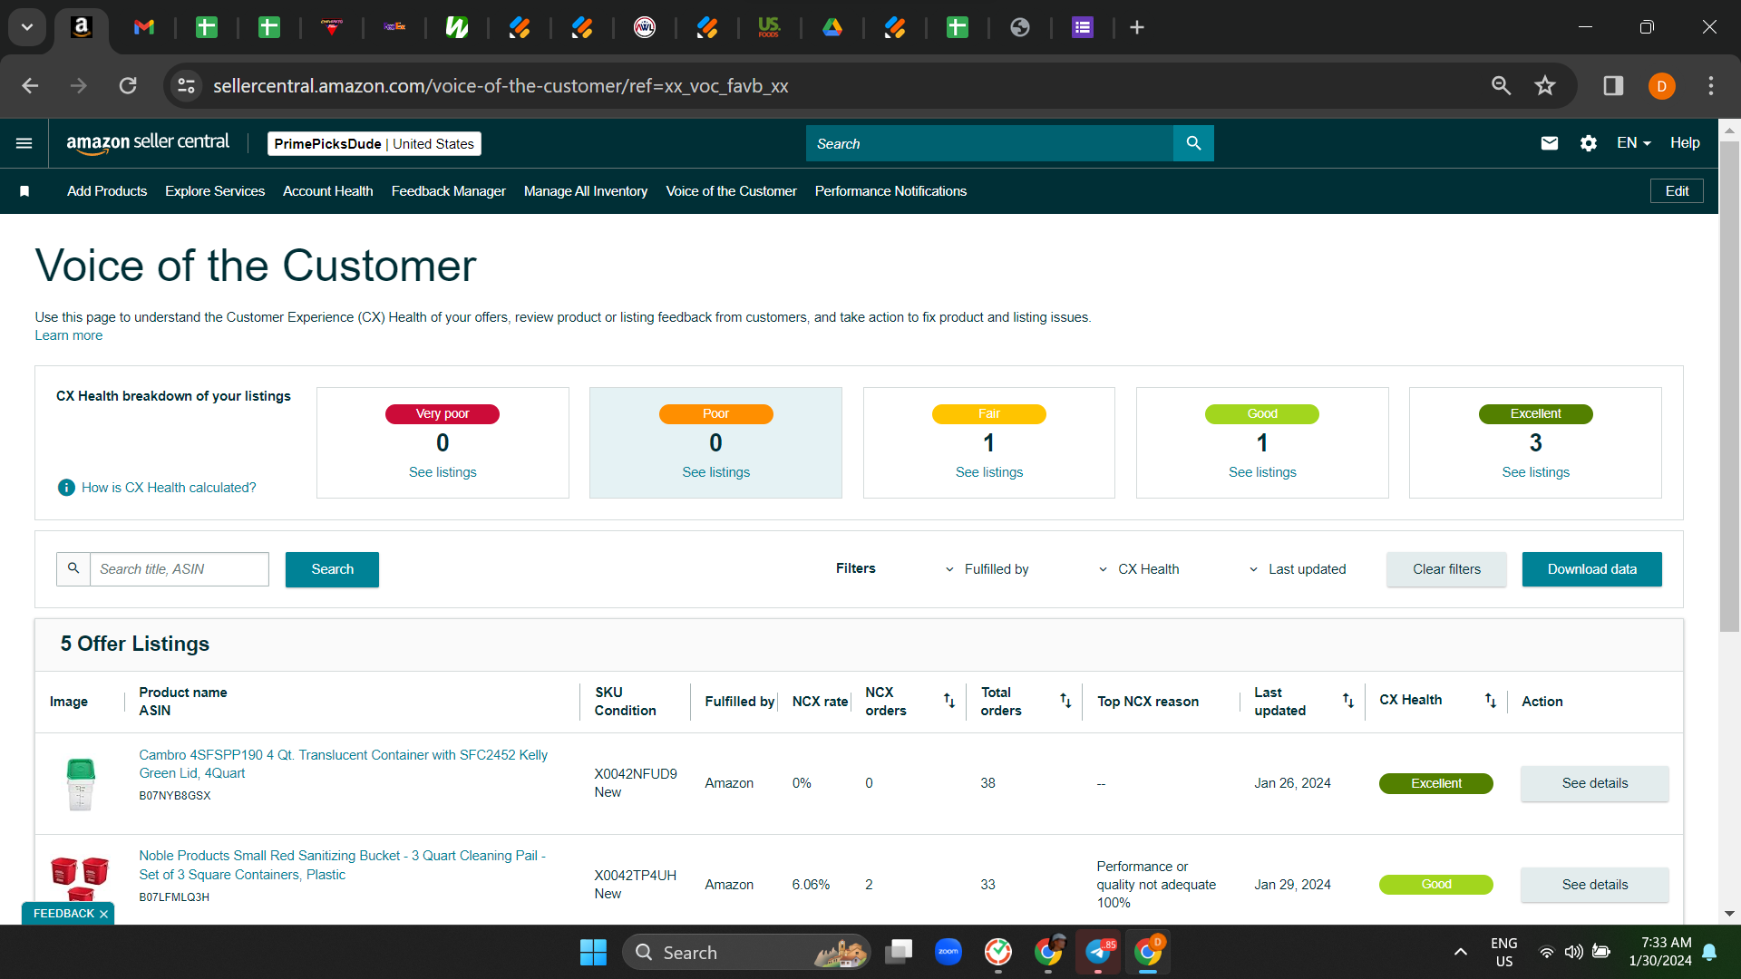
Task: Open Zoom from the taskbar
Action: 948,952
